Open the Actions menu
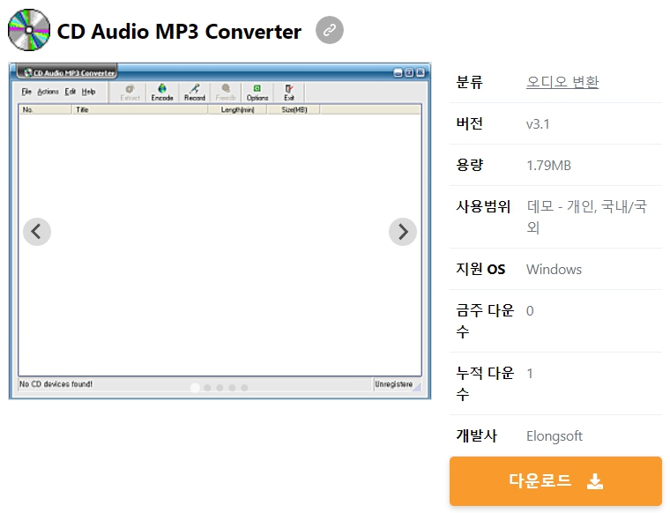 [48, 92]
